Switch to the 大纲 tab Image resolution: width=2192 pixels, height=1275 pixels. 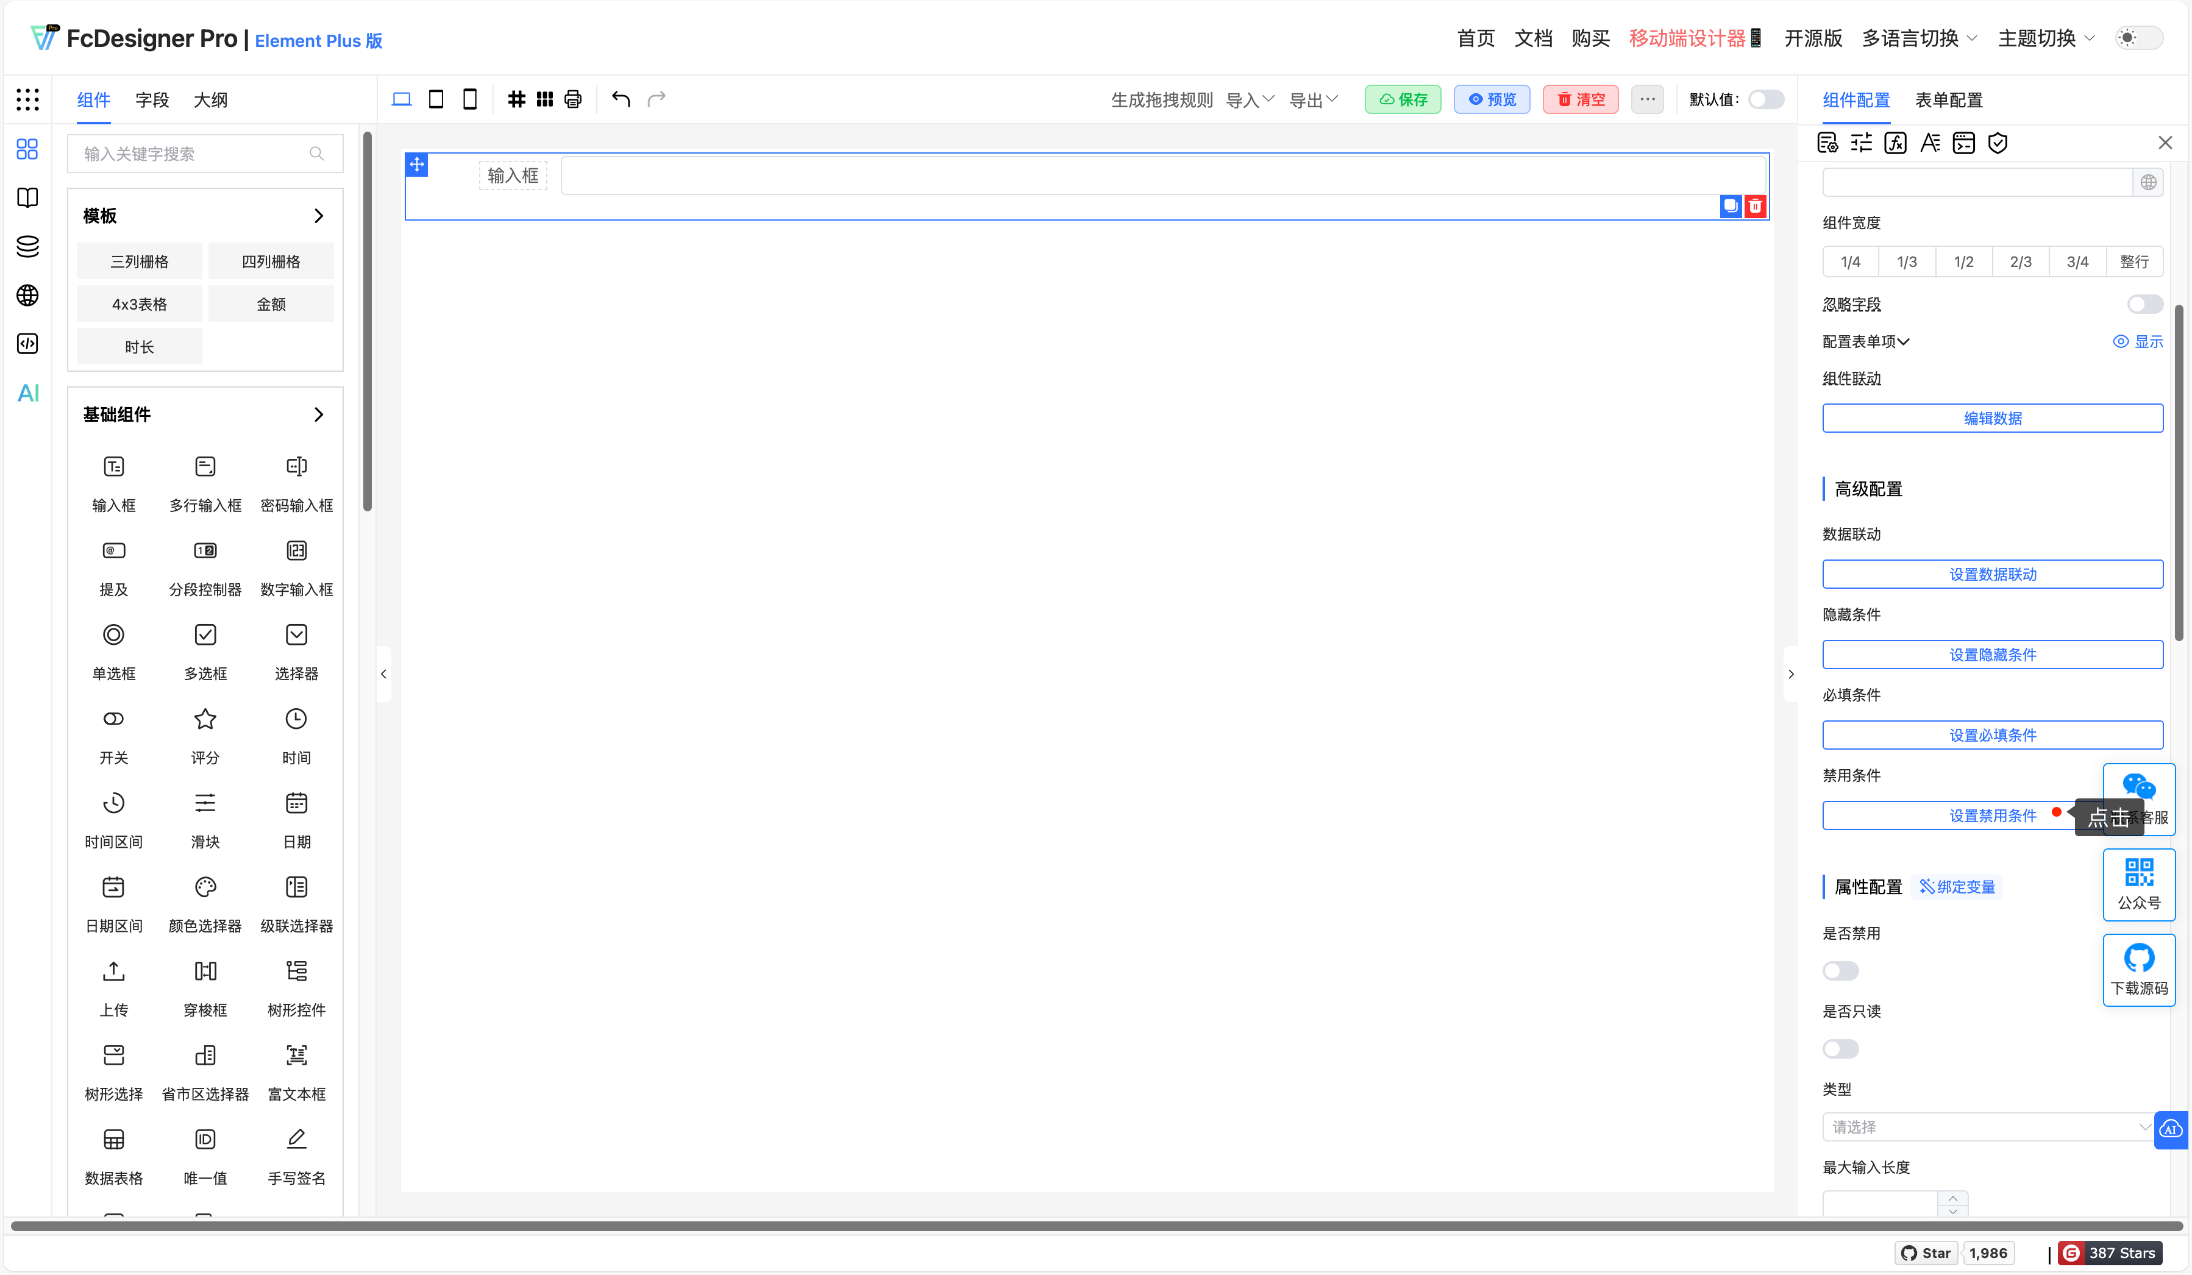pos(210,100)
